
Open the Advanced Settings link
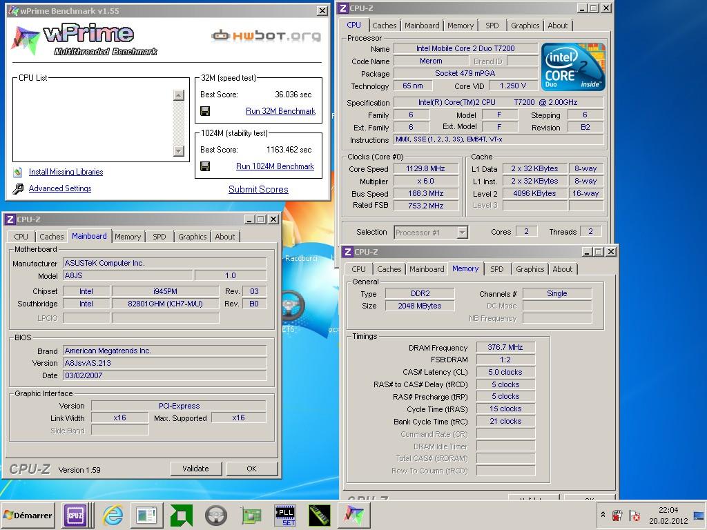60,188
